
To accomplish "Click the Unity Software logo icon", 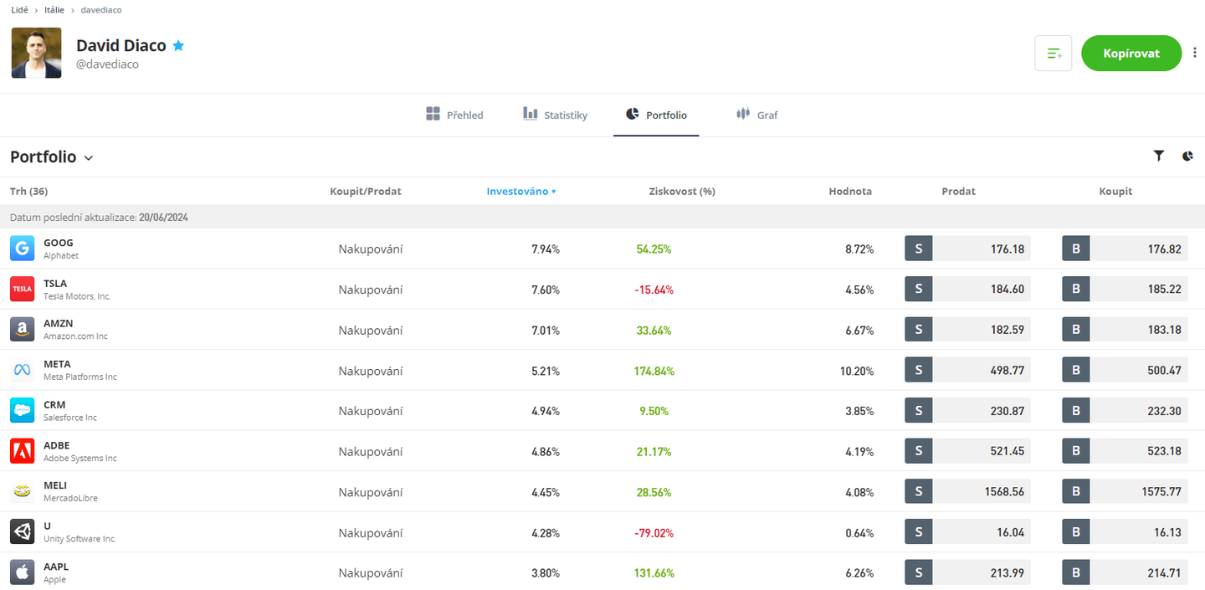I will (x=23, y=531).
